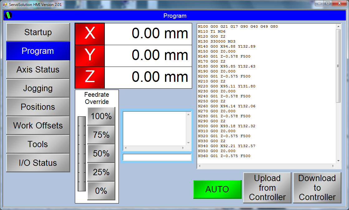The height and width of the screenshot is (210, 349).
Task: Click the ServoSolution title bar app icon
Action: coord(5,4)
